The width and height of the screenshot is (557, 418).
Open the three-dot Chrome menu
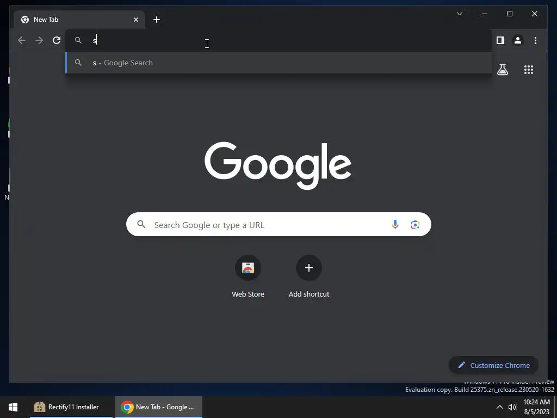[x=535, y=40]
